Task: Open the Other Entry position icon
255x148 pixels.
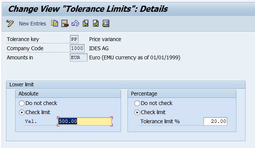Action: 106,23
